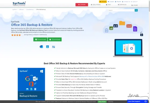Image resolution: width=150 pixels, height=103 pixels.
Task: Click the teal search magnifier button
Action: click(136, 10)
